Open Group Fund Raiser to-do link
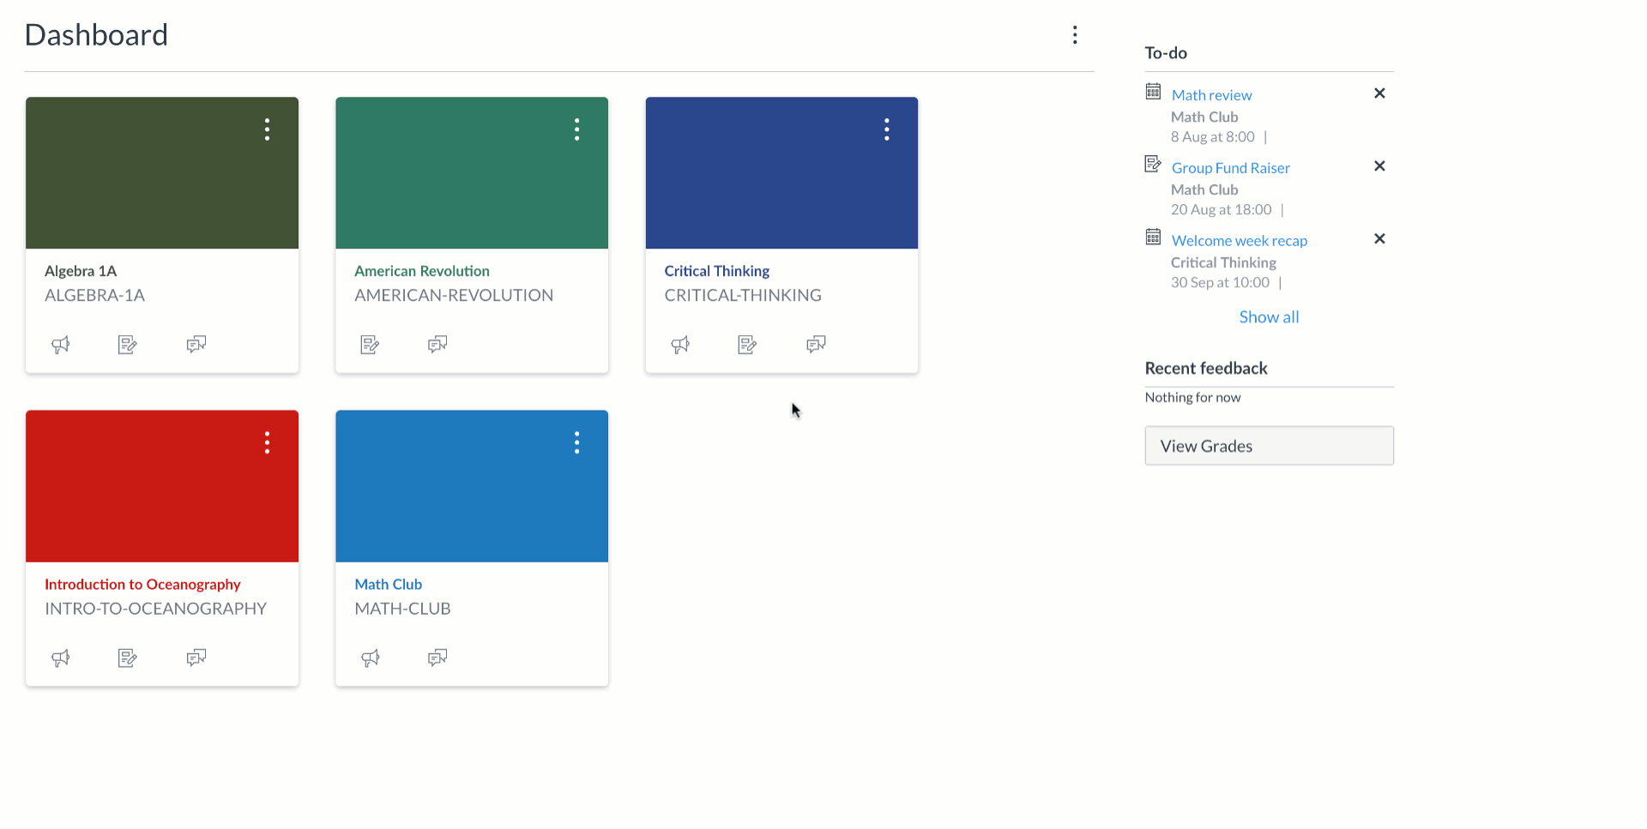 (1231, 168)
